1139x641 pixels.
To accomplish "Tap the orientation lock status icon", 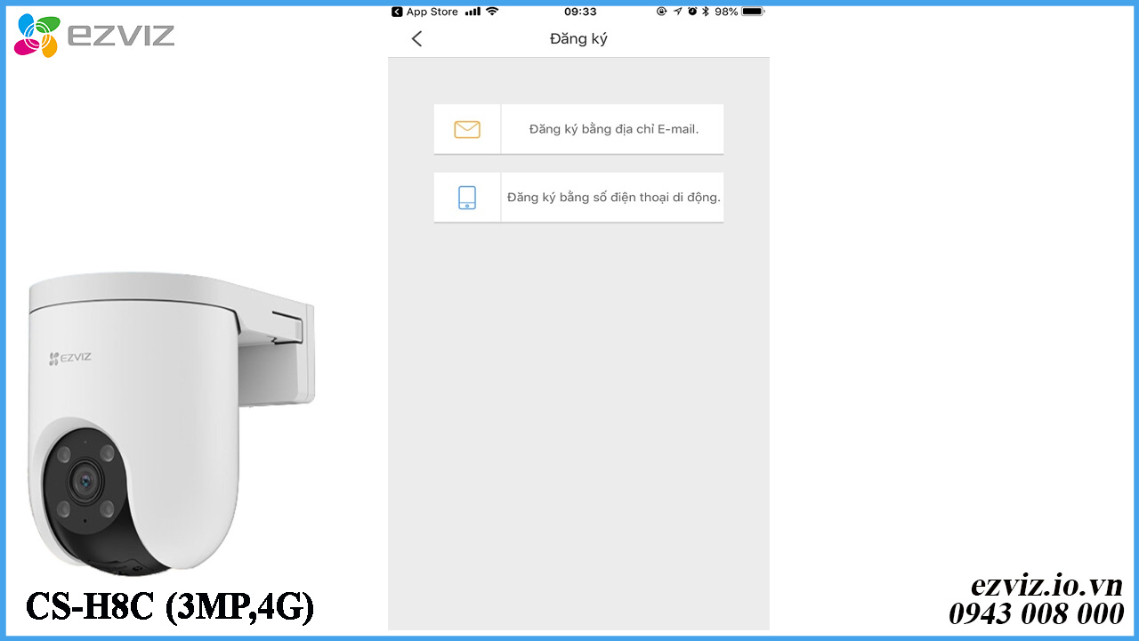I will (661, 12).
